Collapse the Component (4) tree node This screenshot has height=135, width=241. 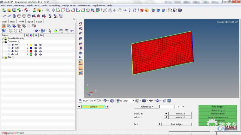coord(3,41)
